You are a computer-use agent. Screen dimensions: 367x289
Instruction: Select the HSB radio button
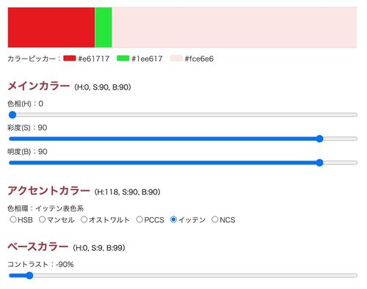pos(13,219)
